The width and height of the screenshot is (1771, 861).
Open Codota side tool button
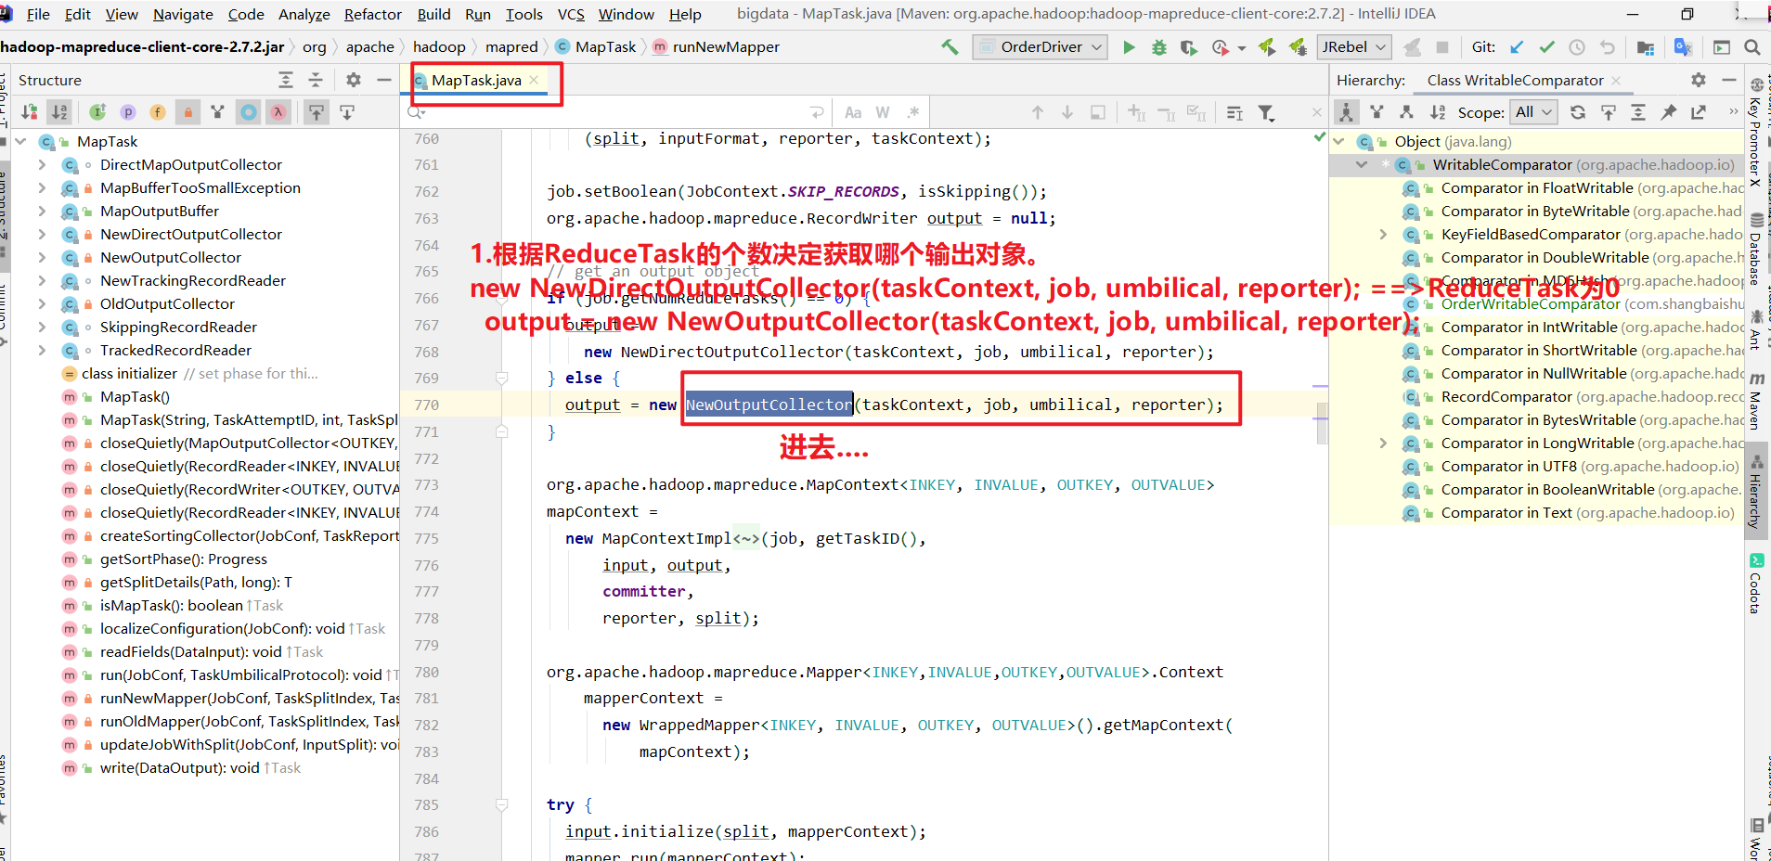[x=1756, y=585]
